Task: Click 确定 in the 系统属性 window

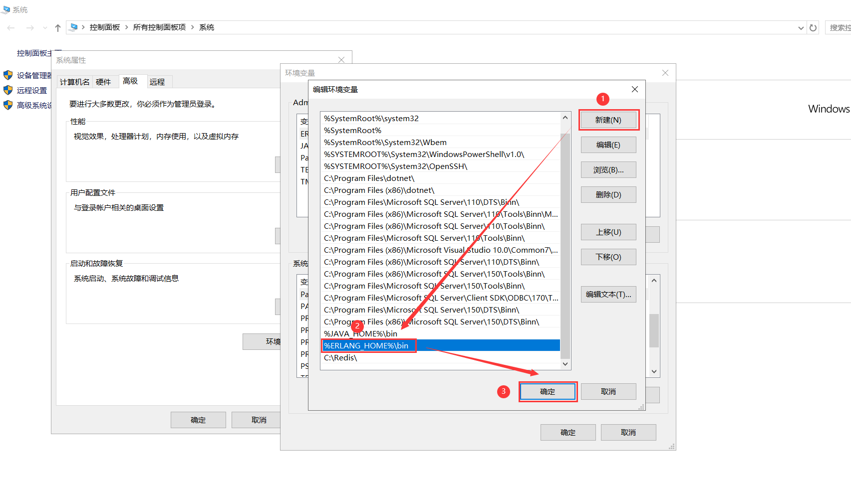Action: (198, 420)
